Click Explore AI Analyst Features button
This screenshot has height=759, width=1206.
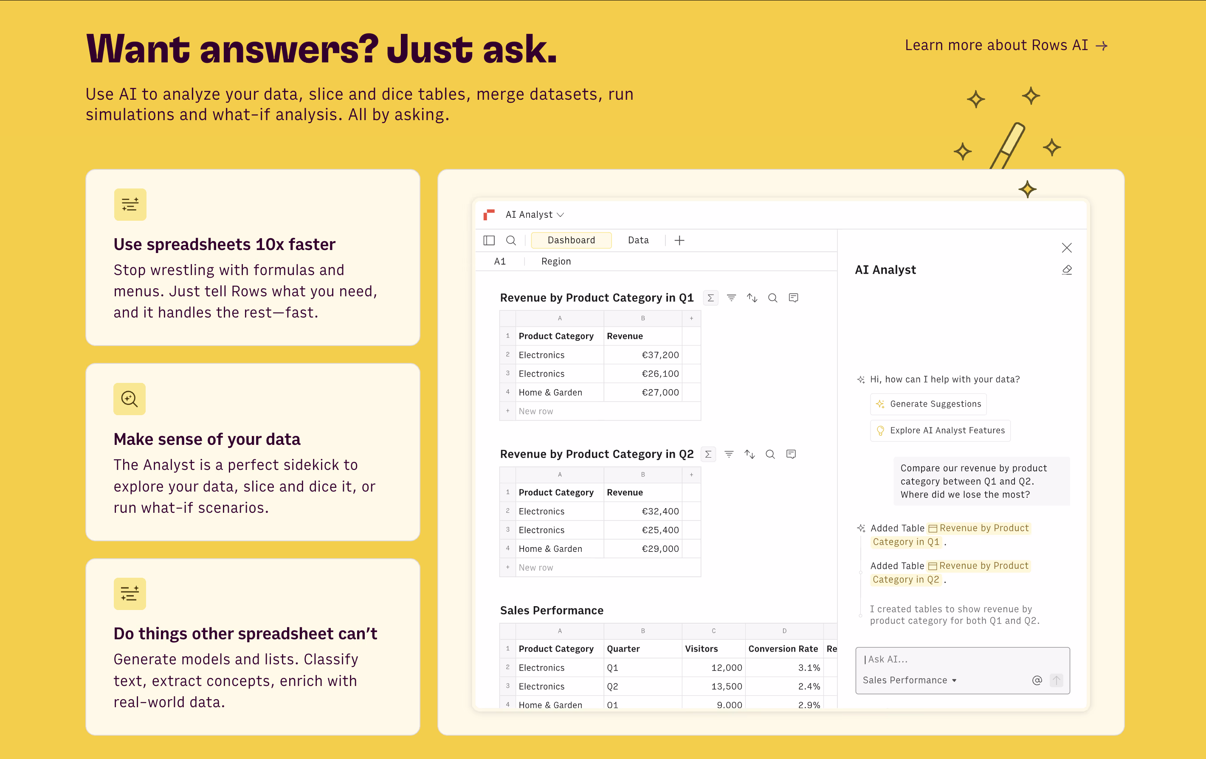pyautogui.click(x=940, y=430)
